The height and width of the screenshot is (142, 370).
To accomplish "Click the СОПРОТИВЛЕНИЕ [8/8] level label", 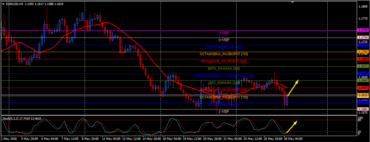I will click(223, 47).
